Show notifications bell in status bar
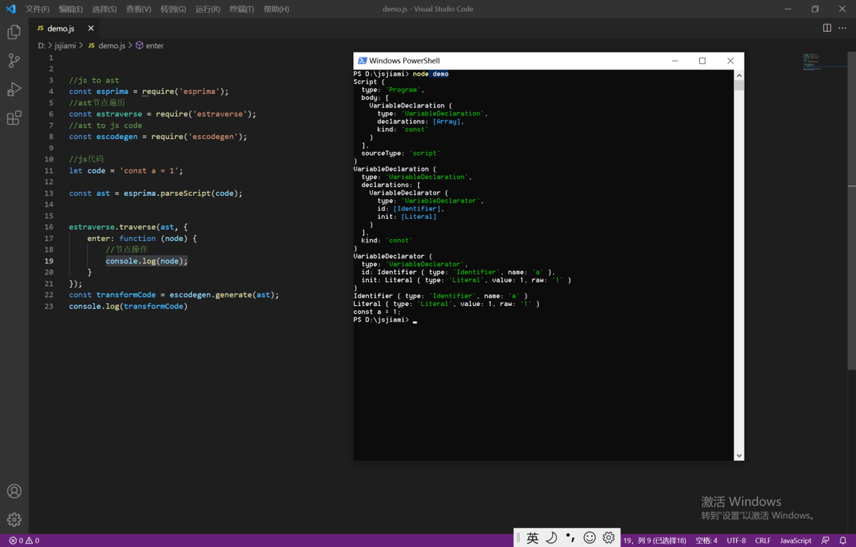The height and width of the screenshot is (547, 856). pyautogui.click(x=842, y=541)
